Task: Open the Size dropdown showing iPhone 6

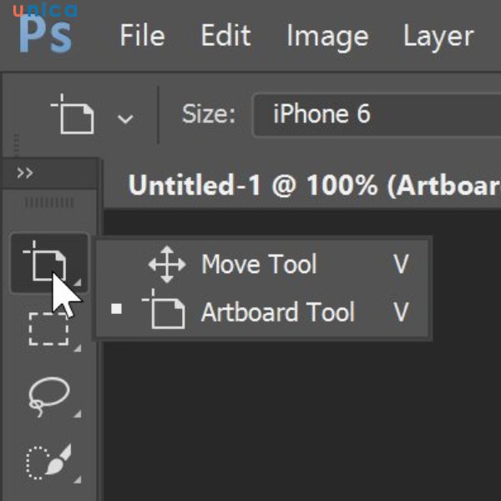Action: 376,114
